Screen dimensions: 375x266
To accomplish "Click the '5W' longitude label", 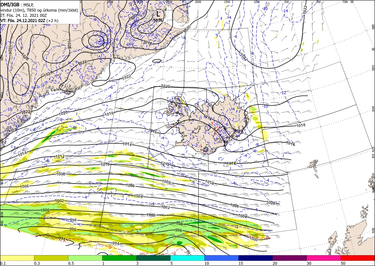I will tap(286, 2).
